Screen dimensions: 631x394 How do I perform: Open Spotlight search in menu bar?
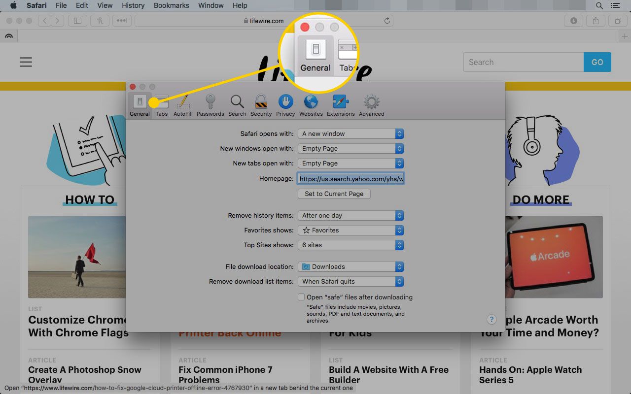point(599,5)
